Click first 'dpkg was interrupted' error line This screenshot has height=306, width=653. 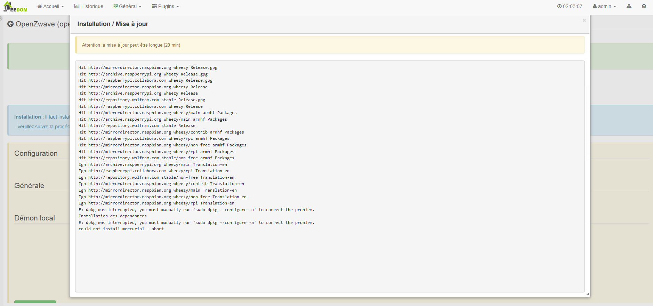[x=196, y=210]
